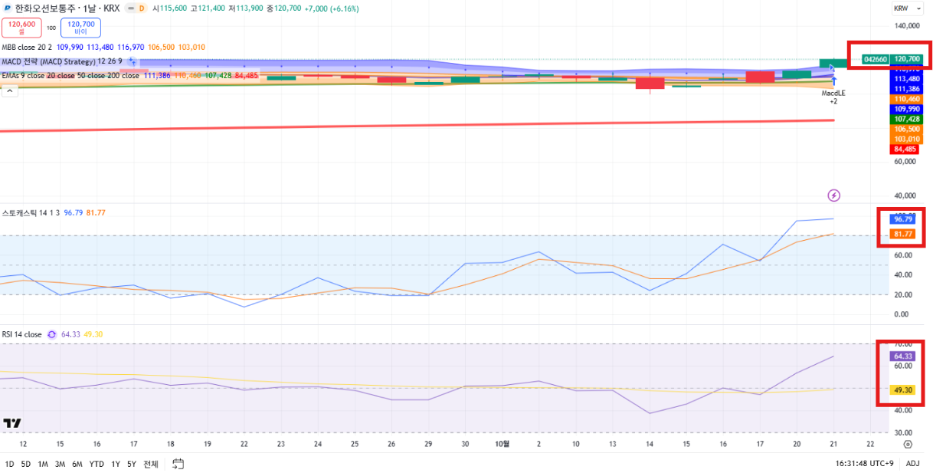Click the 120,600 sell button
Viewport: 933px width, 473px height.
21,28
